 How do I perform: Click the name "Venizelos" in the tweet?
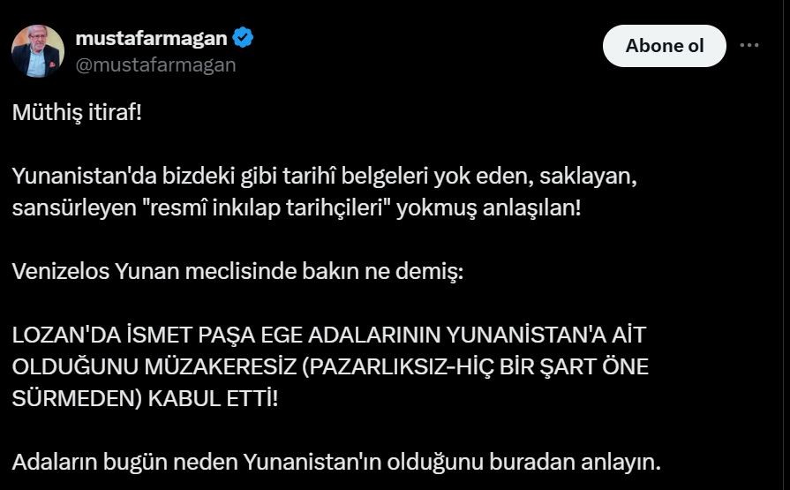click(x=60, y=271)
